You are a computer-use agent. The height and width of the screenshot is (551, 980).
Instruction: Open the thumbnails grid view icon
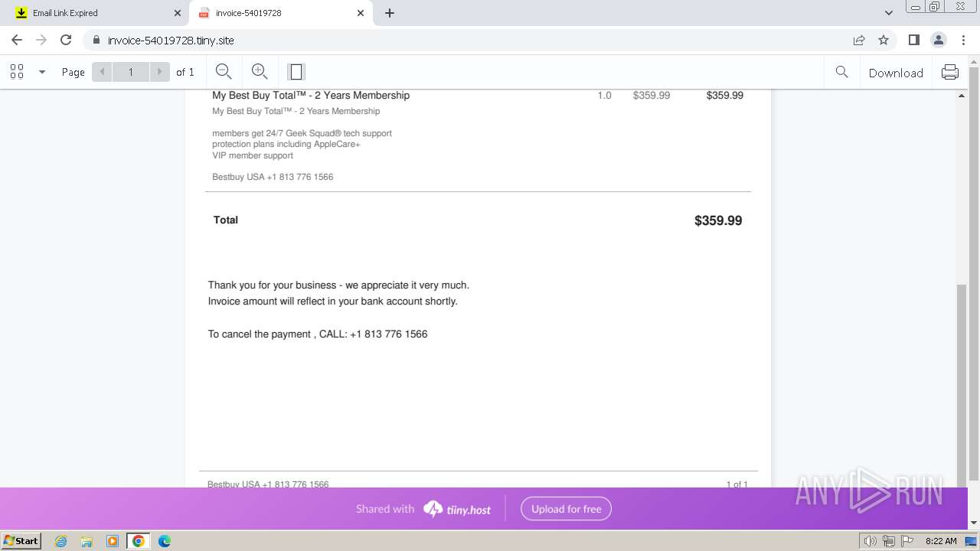coord(17,72)
